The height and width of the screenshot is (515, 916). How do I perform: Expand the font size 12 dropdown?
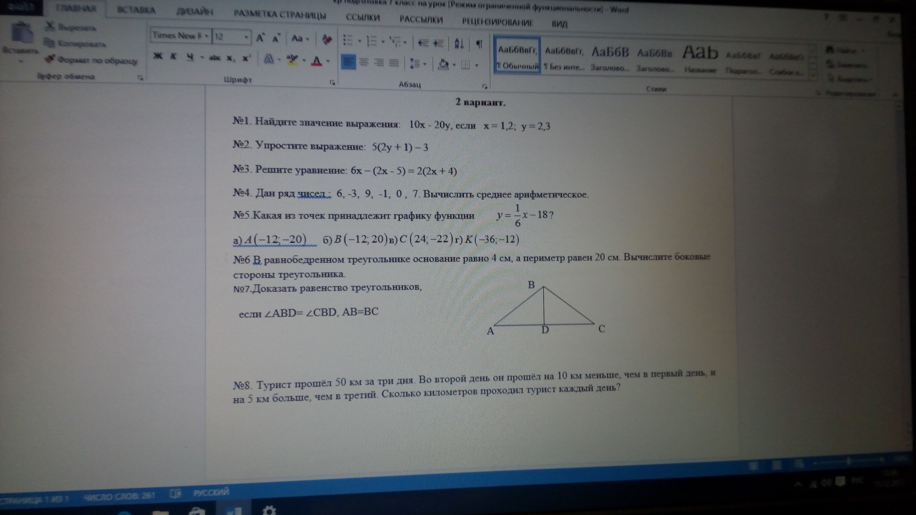[246, 37]
